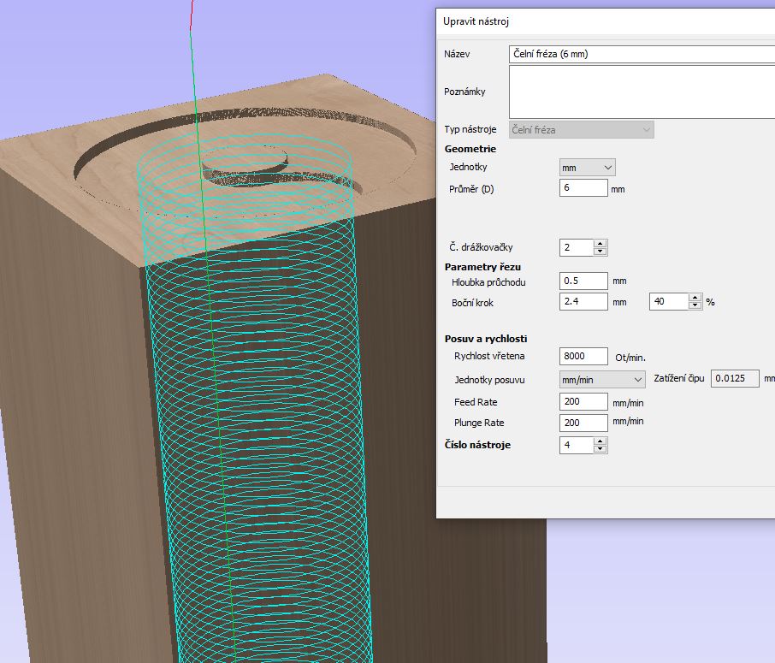Lower Boční krok percent with down arrow
775x663 pixels.
tap(695, 306)
